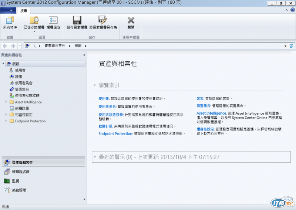296x210 pixels.
Task: Select 使用者 tree node
Action: (20, 70)
